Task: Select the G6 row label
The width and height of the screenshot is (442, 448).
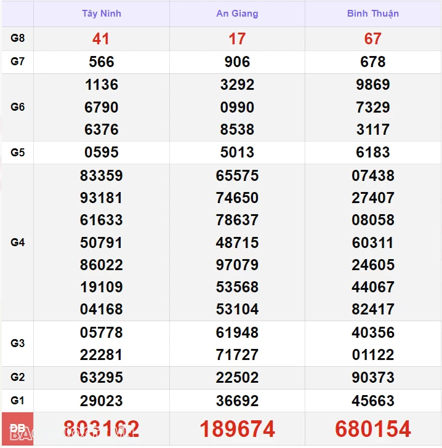Action: point(18,107)
